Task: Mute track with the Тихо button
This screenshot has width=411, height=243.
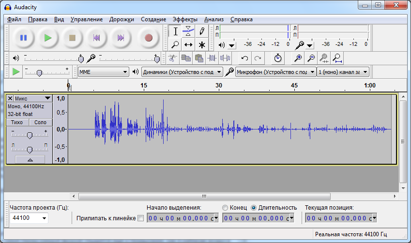Action: click(x=17, y=123)
